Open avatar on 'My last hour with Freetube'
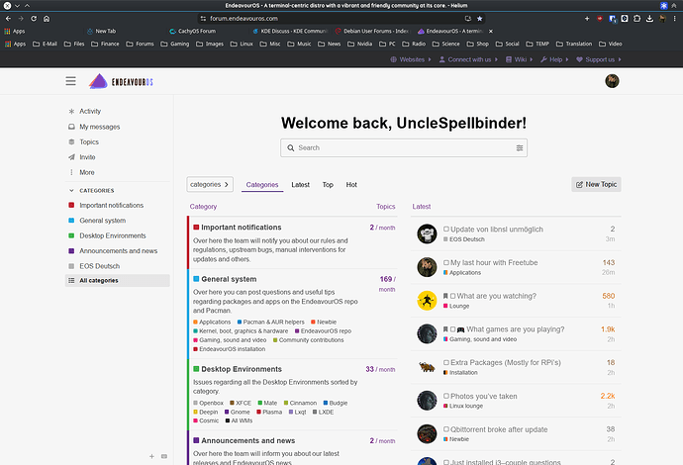The width and height of the screenshot is (683, 465). click(x=427, y=267)
